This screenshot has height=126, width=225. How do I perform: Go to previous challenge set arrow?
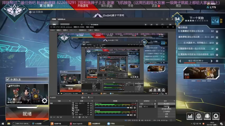pos(180,61)
